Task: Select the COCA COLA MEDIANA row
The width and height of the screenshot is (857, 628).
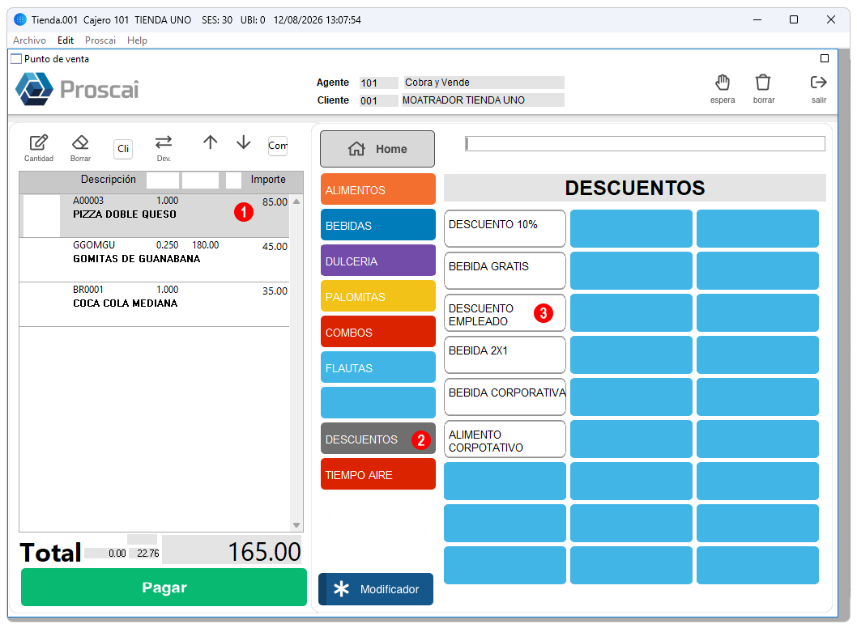Action: pos(154,305)
